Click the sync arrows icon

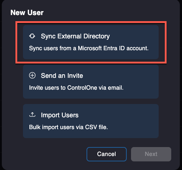(32, 36)
